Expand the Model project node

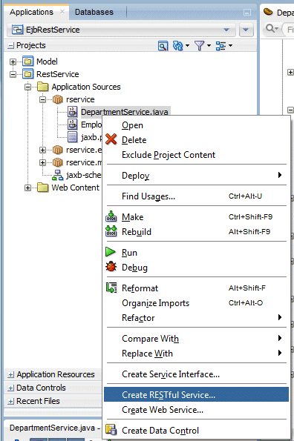coord(13,62)
